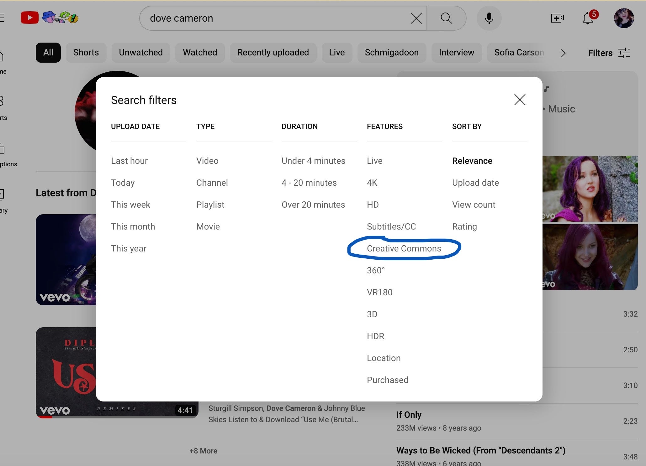Open the moon vevo video thumbnail
The height and width of the screenshot is (466, 646).
pyautogui.click(x=66, y=260)
